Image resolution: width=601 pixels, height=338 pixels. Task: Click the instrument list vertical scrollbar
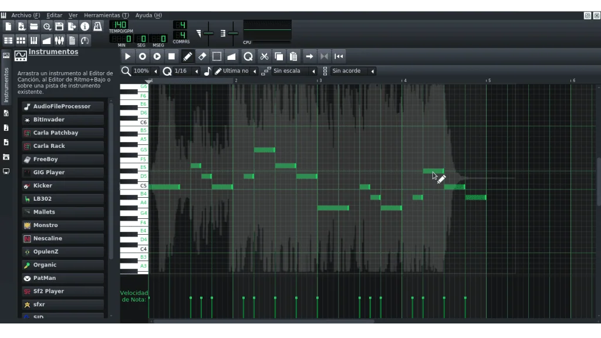(x=111, y=180)
